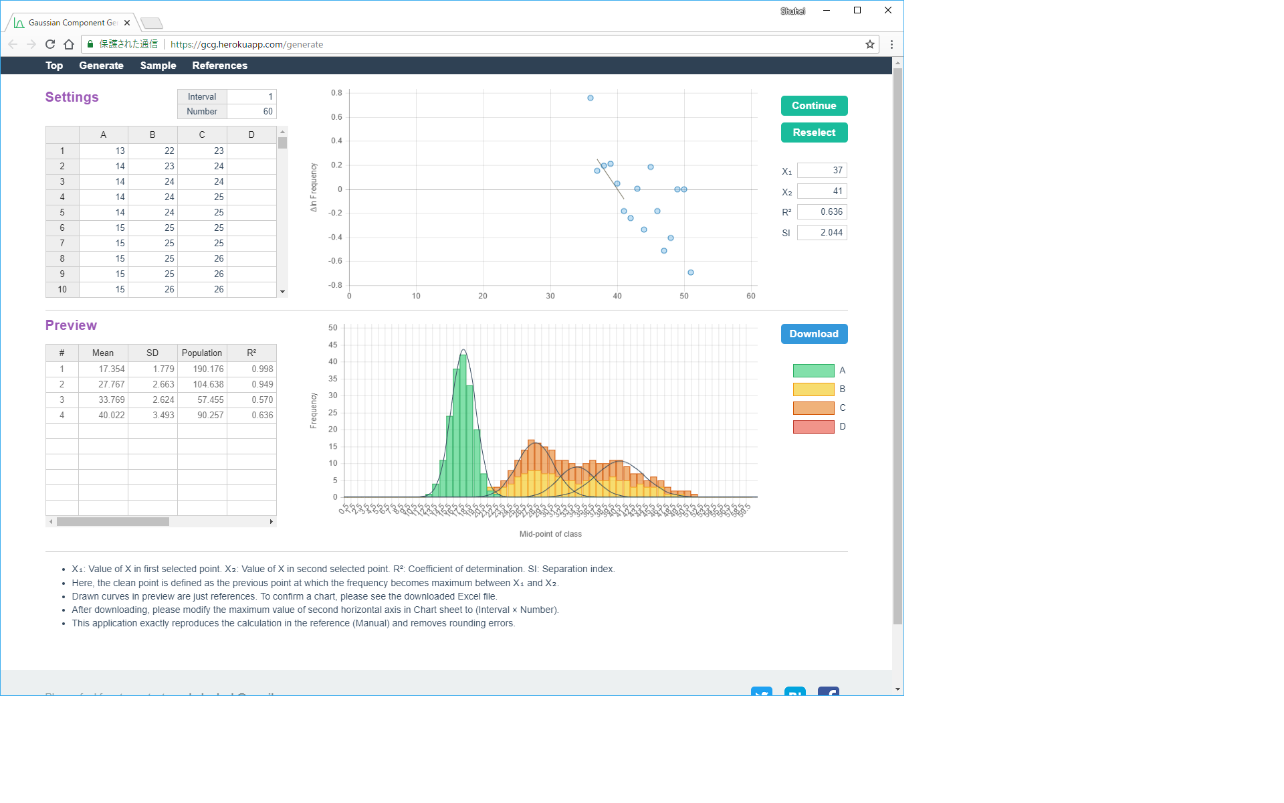Screen dimensions: 1284x803
Task: Select the SD value 3.493 cell
Action: (x=152, y=416)
